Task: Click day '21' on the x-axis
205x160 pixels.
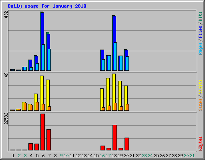Action: pos(132,156)
